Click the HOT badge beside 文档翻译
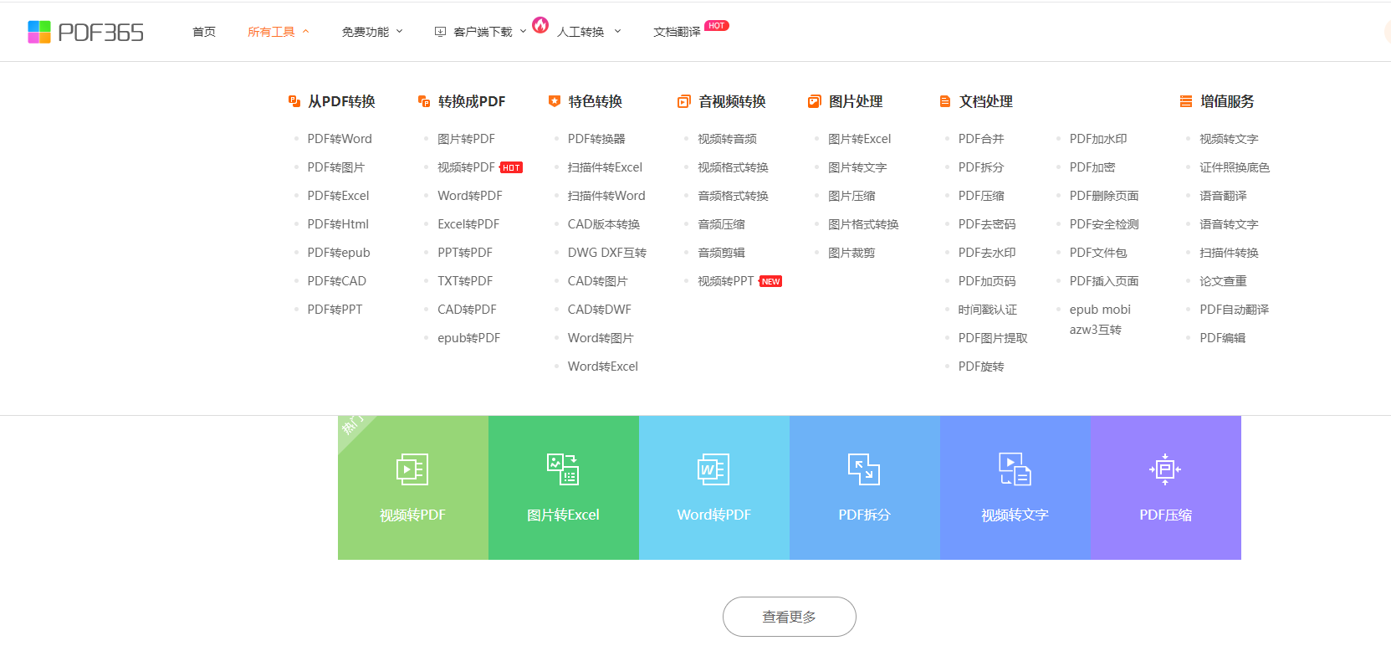Screen dimensions: 1391x651 point(717,26)
